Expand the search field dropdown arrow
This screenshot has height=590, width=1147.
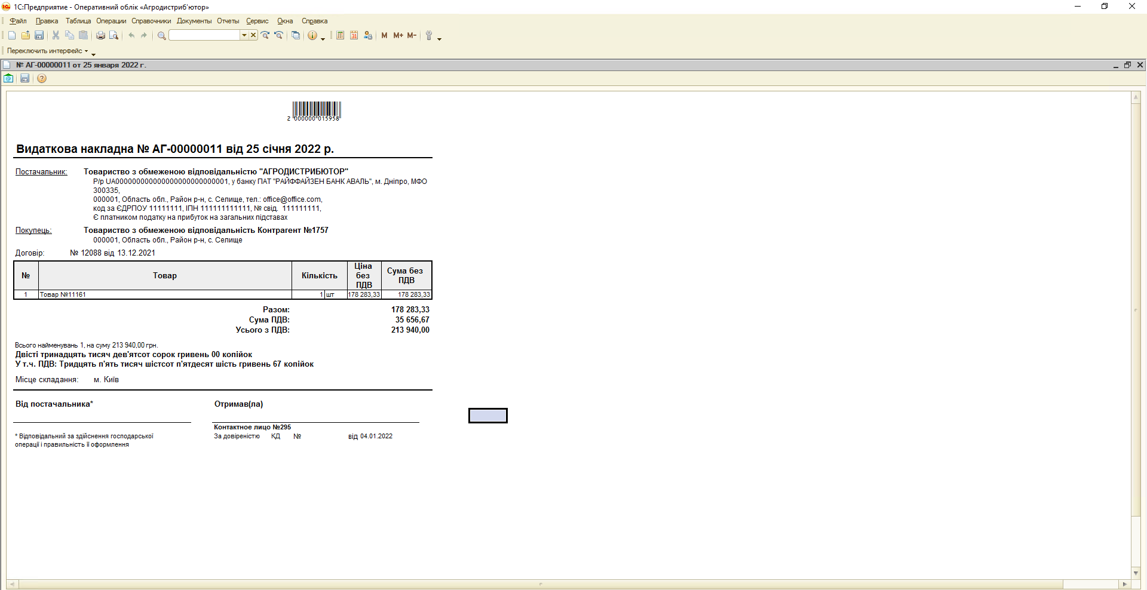point(244,36)
